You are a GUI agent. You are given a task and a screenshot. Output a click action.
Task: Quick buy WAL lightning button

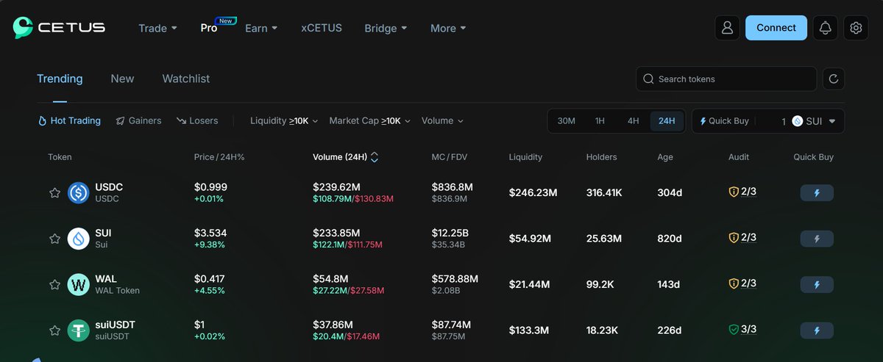[817, 284]
